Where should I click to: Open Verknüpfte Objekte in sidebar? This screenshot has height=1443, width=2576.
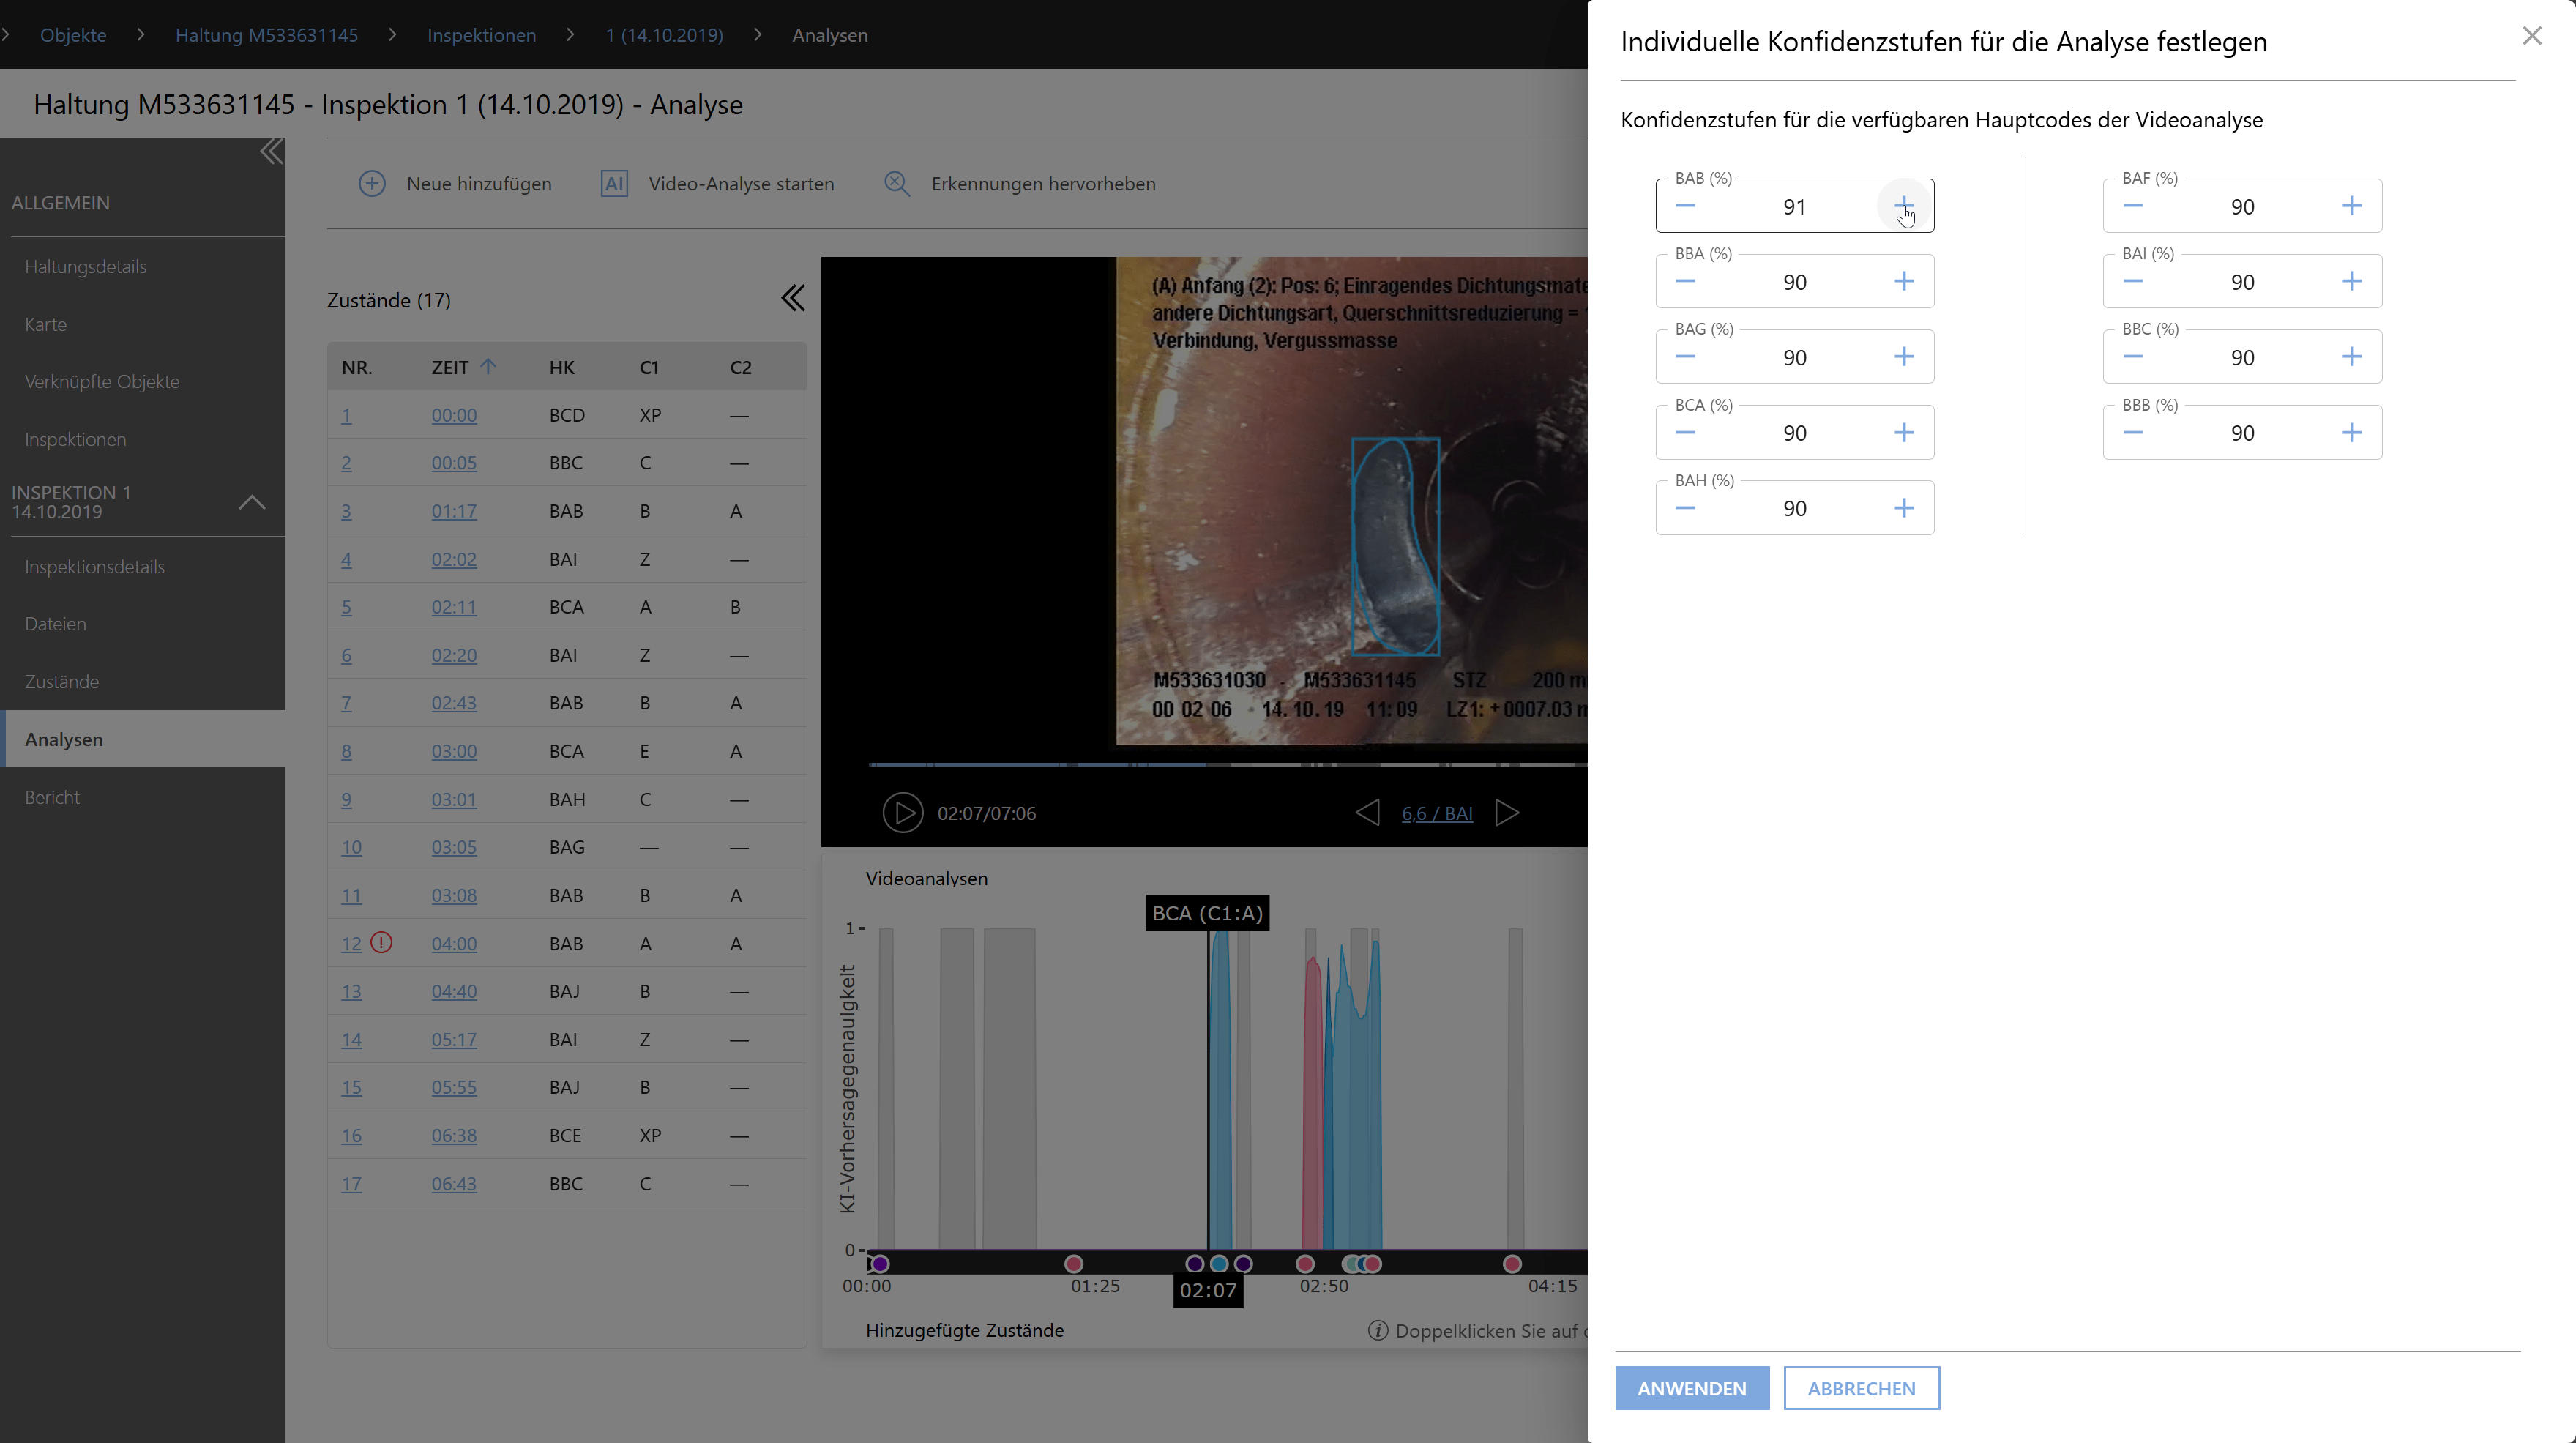pyautogui.click(x=102, y=381)
